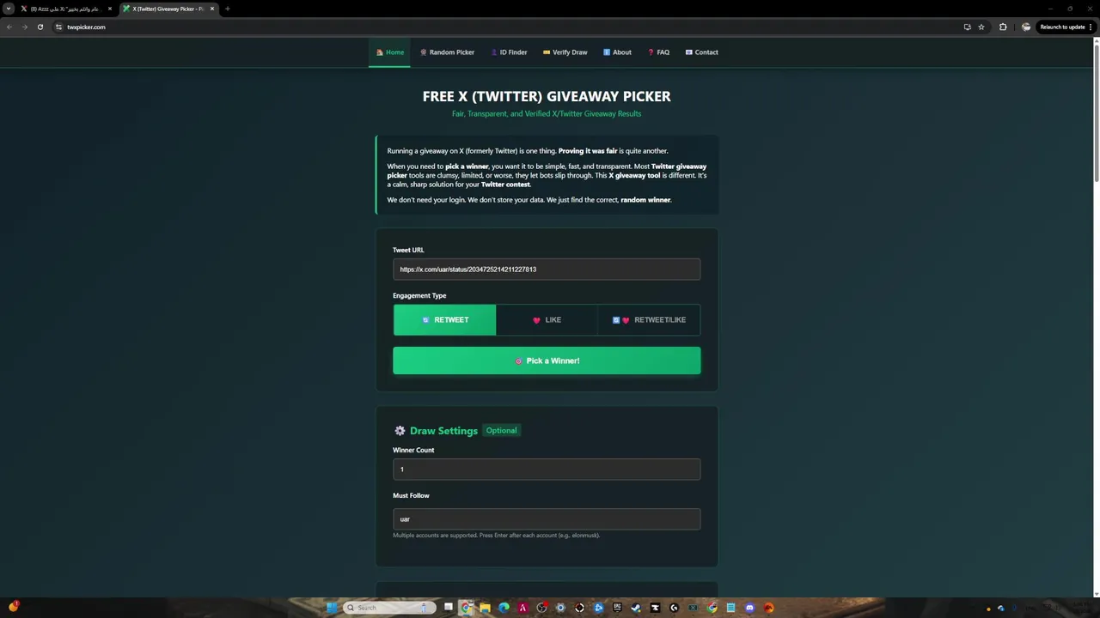Click the site information icon beside the URL
The image size is (1100, 618).
pyautogui.click(x=58, y=27)
